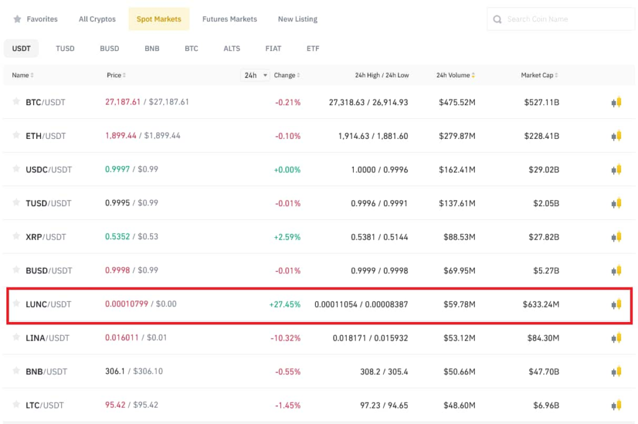Favorite XRP/USDT with its star

tap(16, 236)
